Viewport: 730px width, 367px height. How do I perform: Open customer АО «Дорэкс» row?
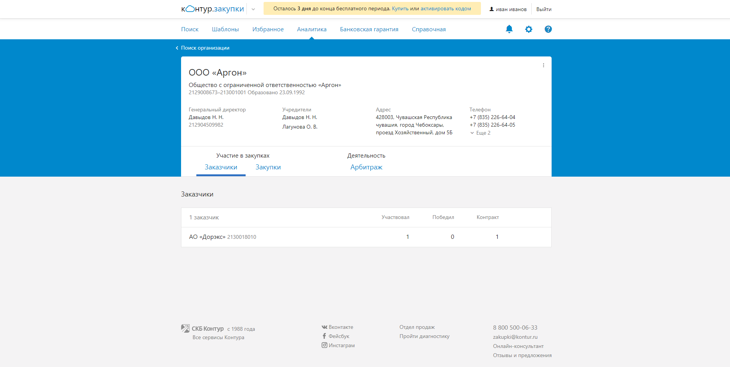coord(366,237)
